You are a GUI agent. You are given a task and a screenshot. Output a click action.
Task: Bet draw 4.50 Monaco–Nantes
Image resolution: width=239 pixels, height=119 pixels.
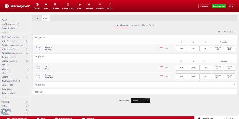[193, 48]
